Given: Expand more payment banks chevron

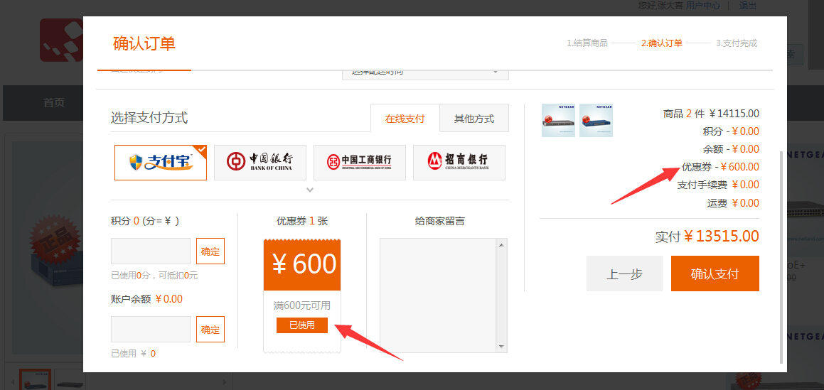Looking at the screenshot, I should [x=310, y=190].
